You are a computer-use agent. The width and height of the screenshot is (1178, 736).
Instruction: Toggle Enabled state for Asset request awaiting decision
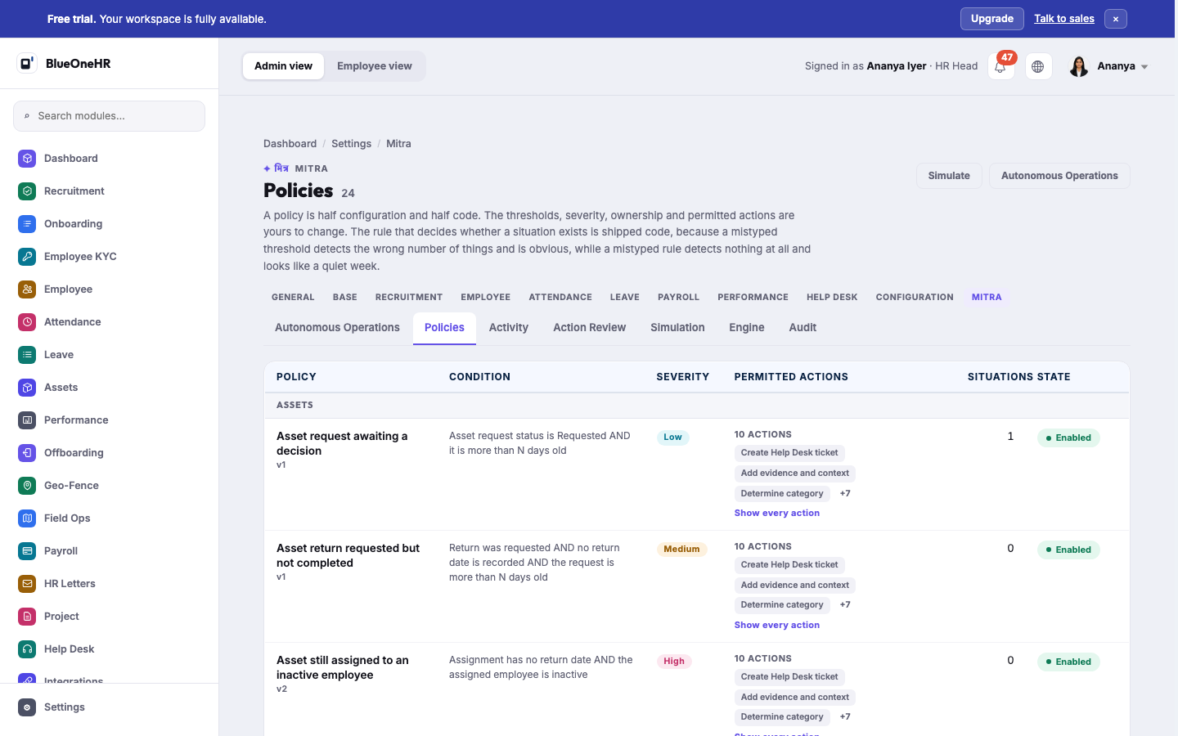tap(1068, 438)
